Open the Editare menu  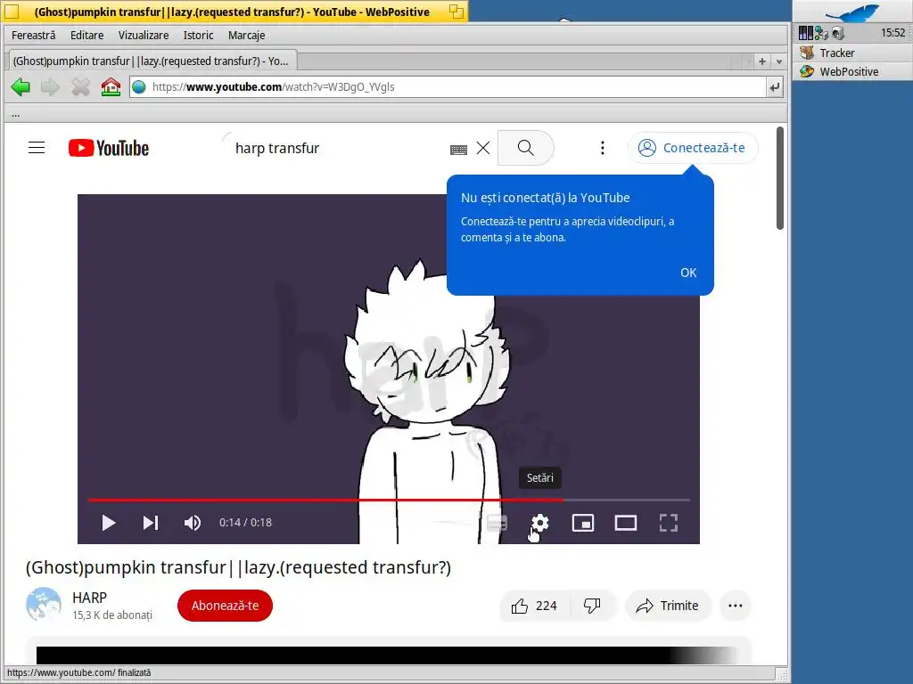pyautogui.click(x=86, y=36)
